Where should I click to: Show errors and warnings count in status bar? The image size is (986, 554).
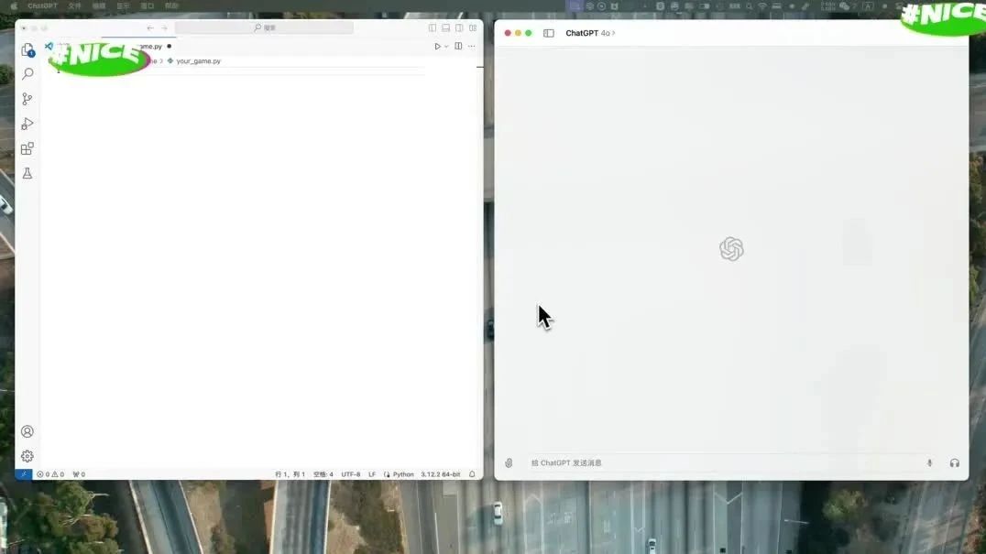click(x=50, y=474)
